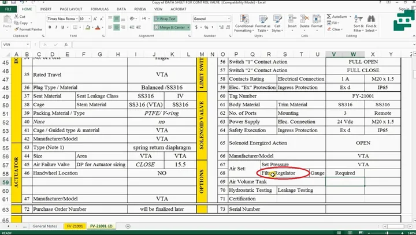The height and width of the screenshot is (235, 416).
Task: Toggle Bold formatting
Action: (x=50, y=27)
